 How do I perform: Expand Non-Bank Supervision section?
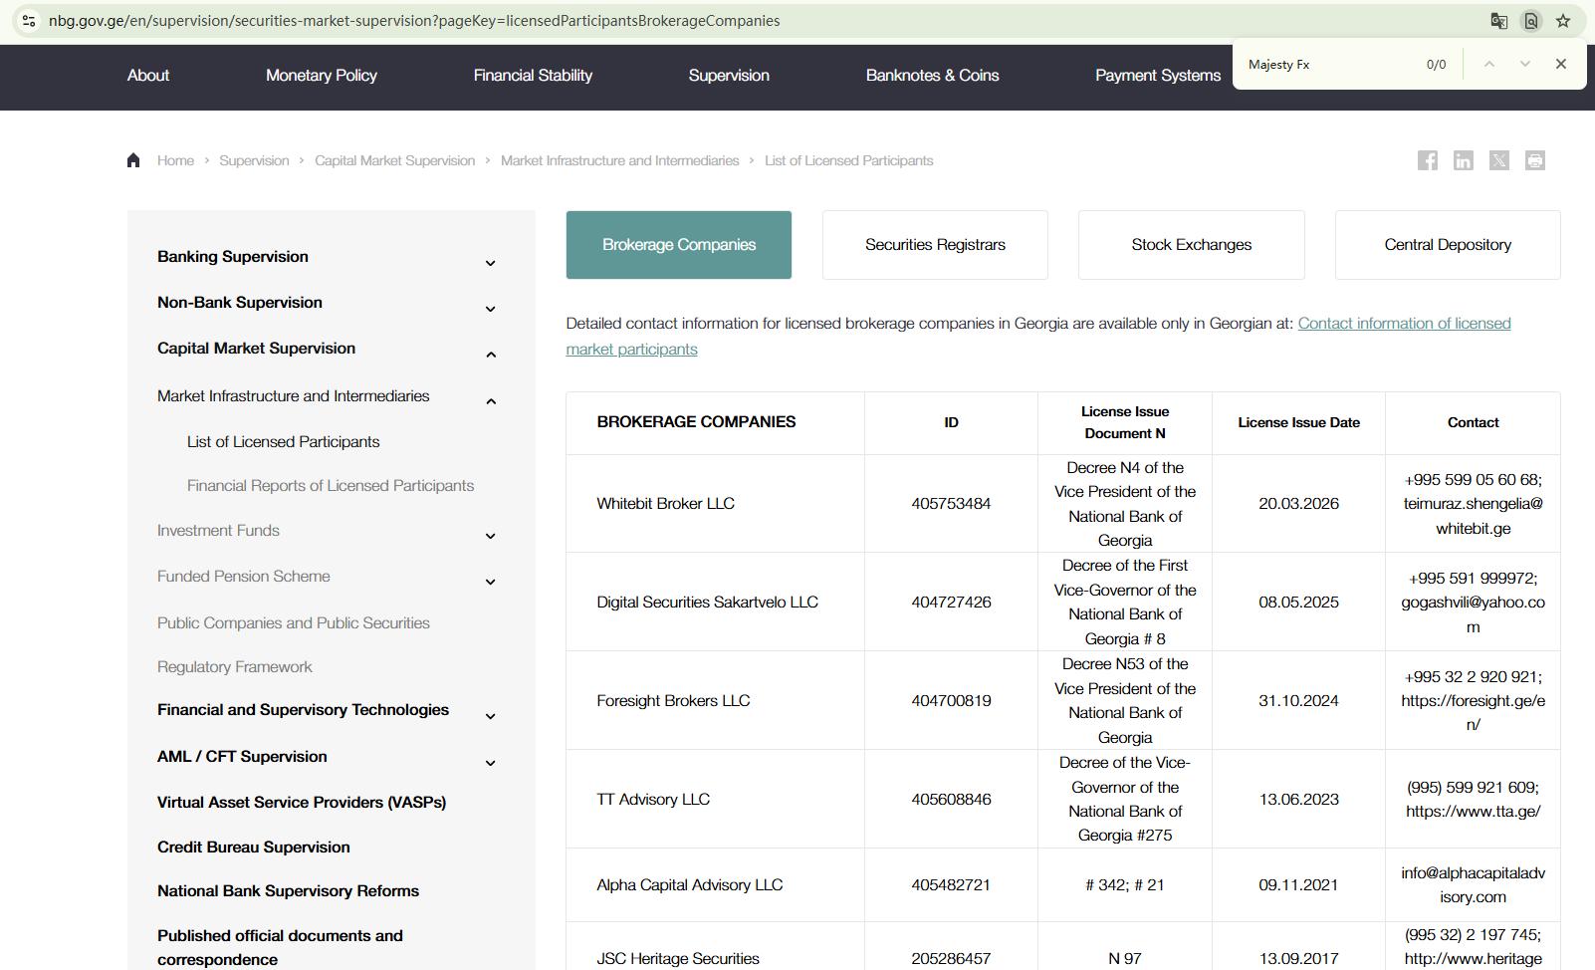tap(490, 309)
